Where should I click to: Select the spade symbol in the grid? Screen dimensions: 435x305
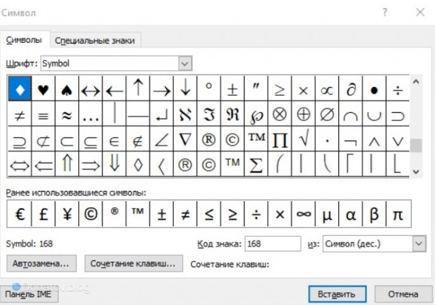pos(67,89)
